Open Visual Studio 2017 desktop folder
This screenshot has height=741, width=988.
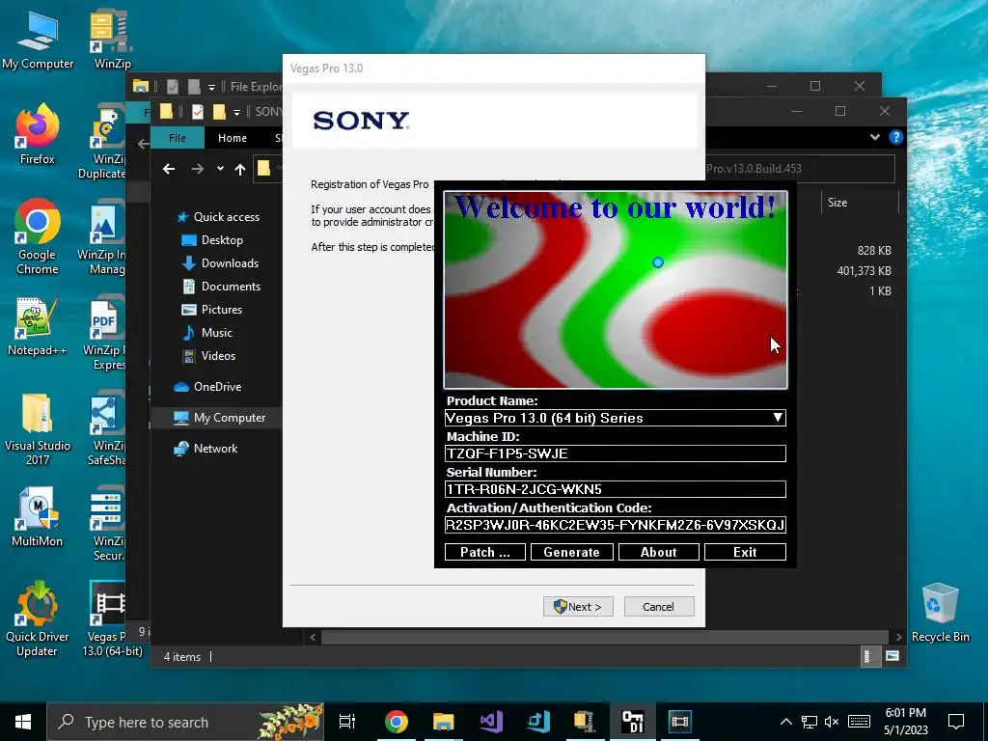[x=38, y=428]
